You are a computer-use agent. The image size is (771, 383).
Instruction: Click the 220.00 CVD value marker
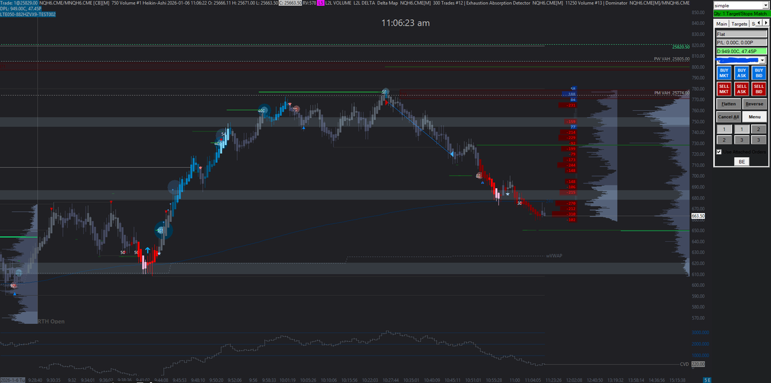(698, 364)
